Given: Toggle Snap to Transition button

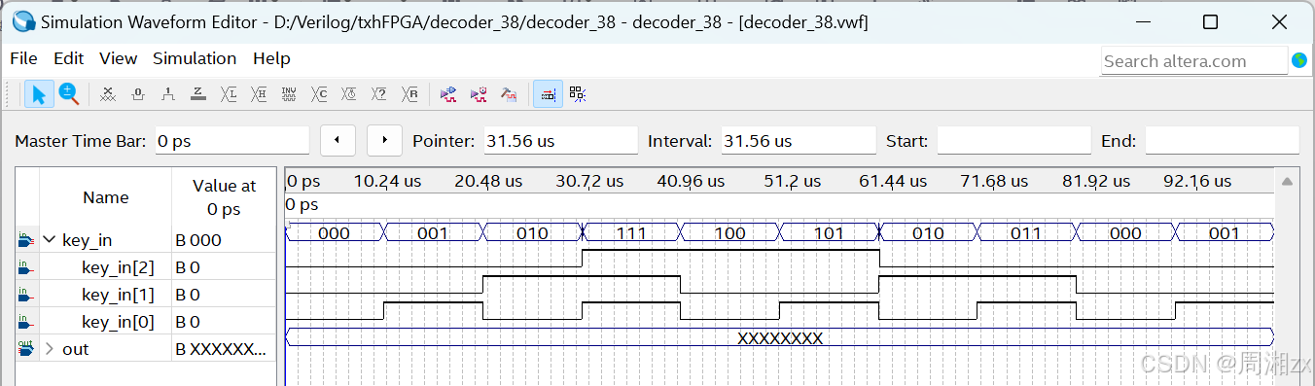Looking at the screenshot, I should point(578,94).
